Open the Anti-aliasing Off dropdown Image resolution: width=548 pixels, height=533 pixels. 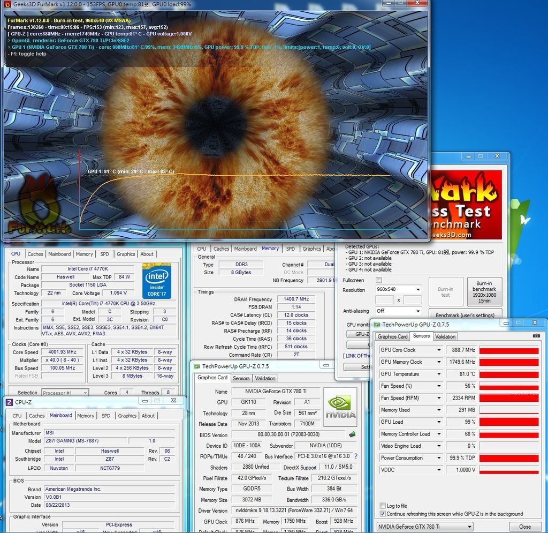pyautogui.click(x=418, y=311)
